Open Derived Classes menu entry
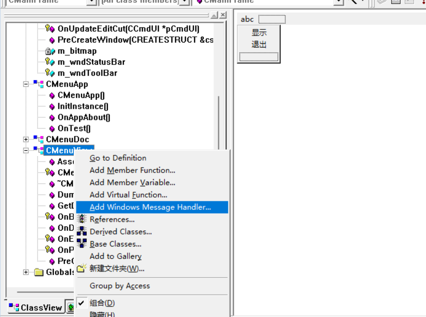 120,231
